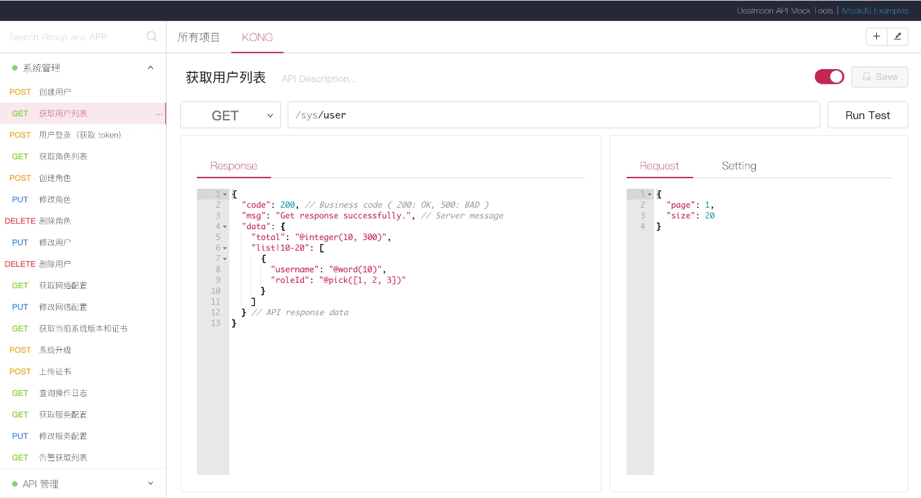The height and width of the screenshot is (498, 921).
Task: Select GET 查询操作日志 item
Action: [x=83, y=393]
